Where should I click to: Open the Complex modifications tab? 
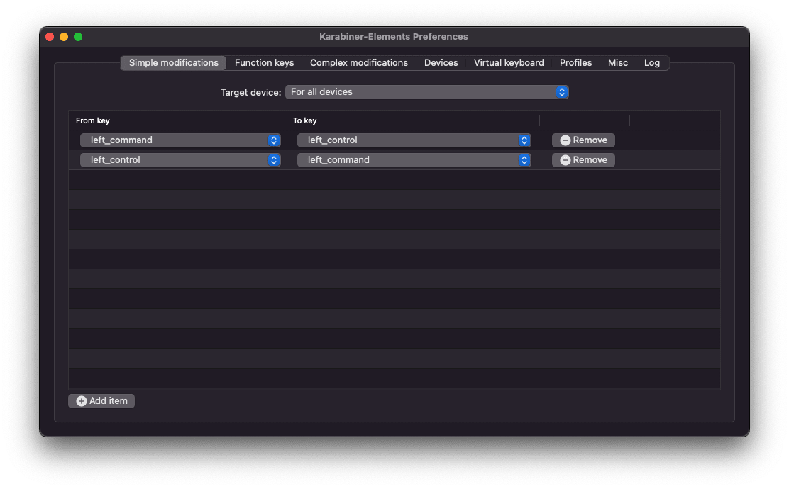point(359,63)
